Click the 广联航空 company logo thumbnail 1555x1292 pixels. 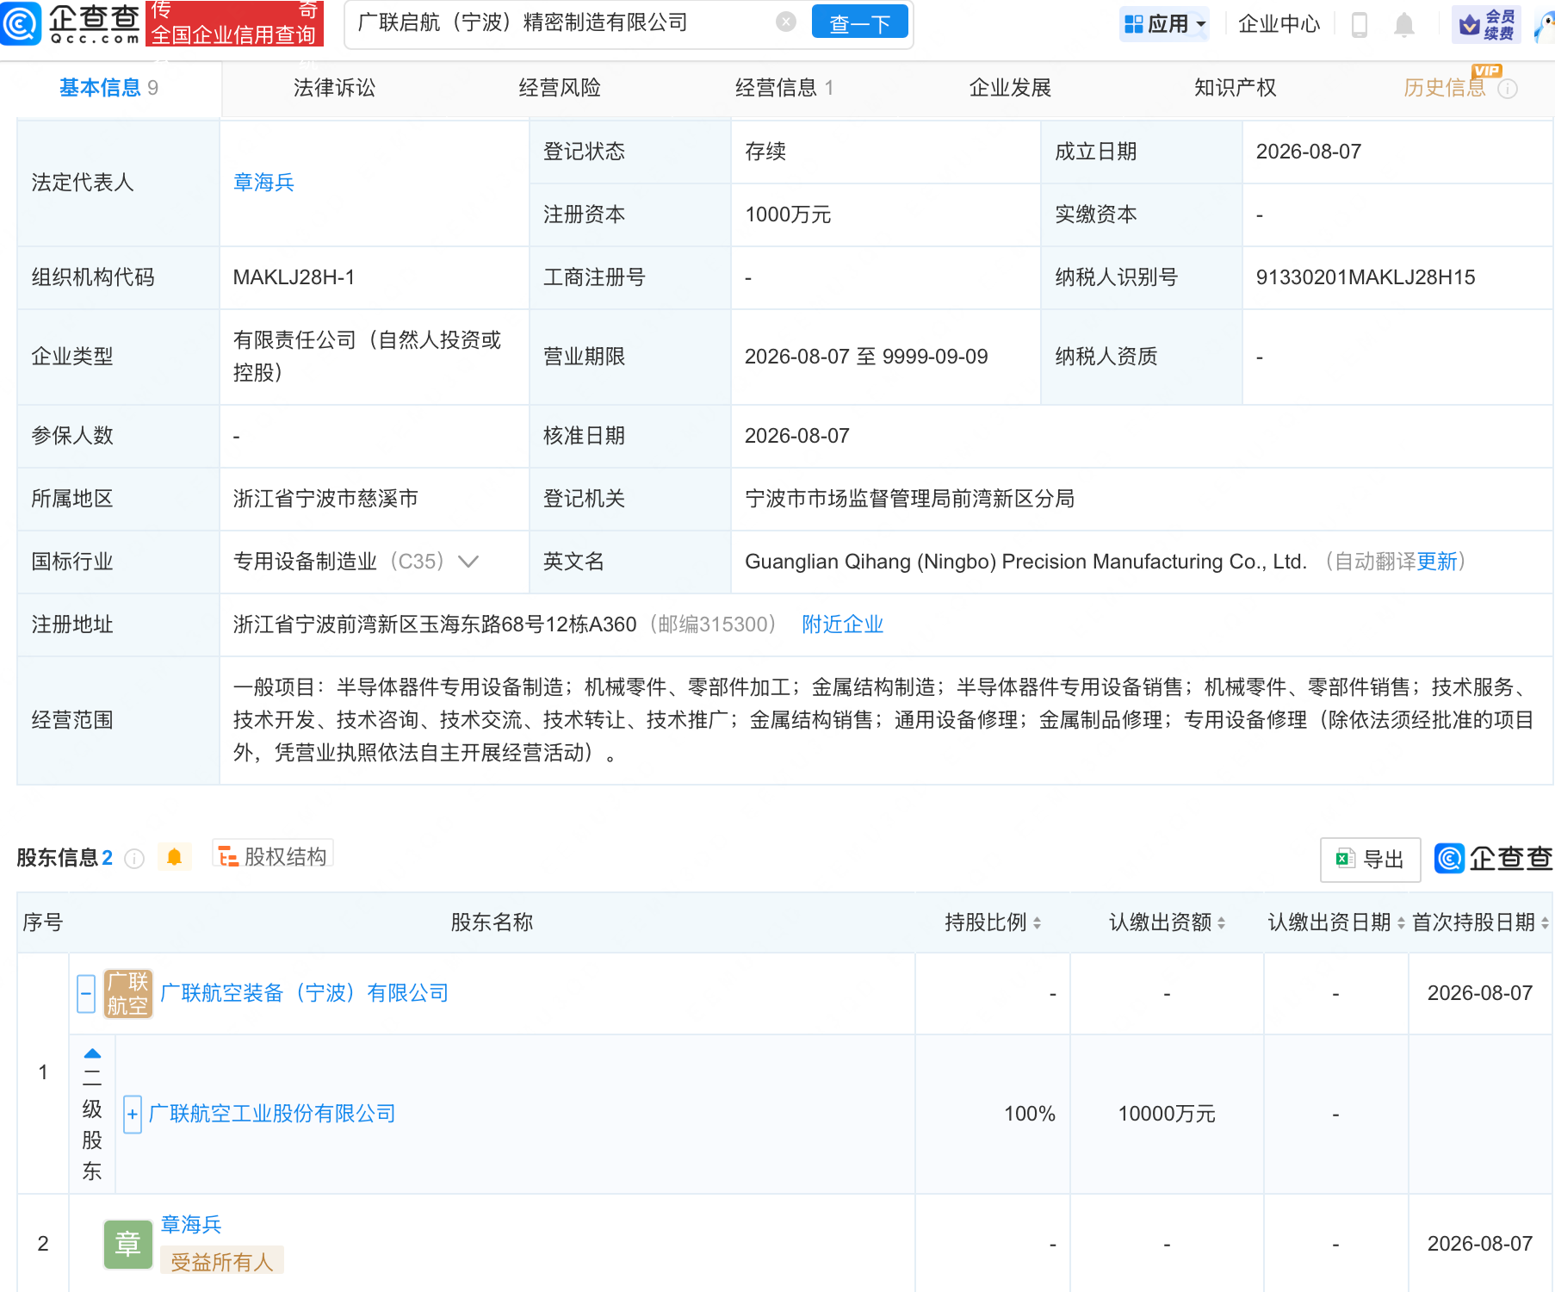[x=127, y=993]
